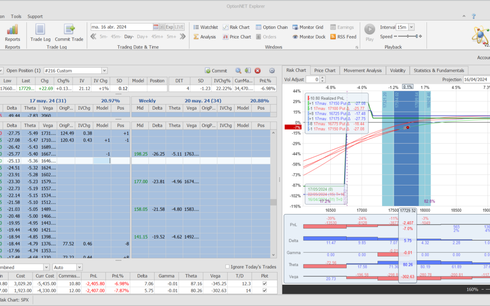The image size is (490, 306).
Task: Click the option chain vertical scrollbar thumb
Action: (274, 202)
